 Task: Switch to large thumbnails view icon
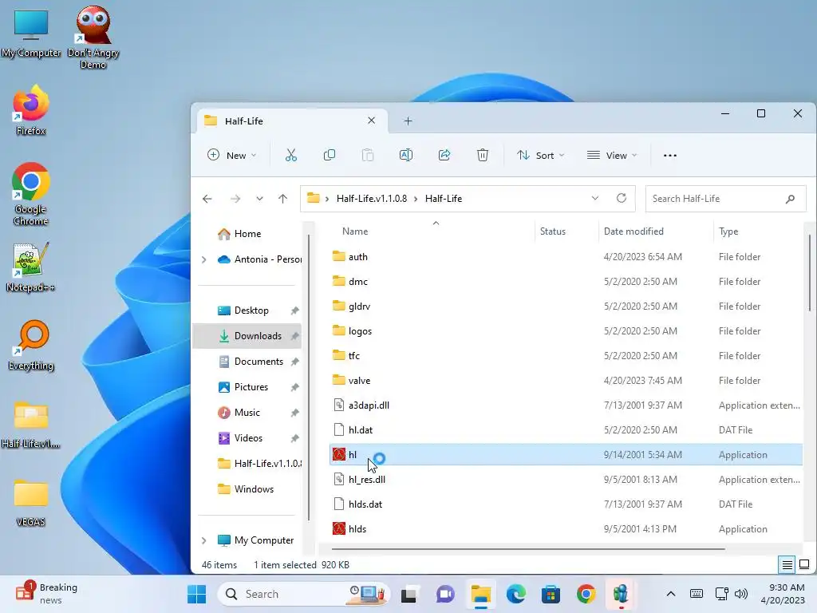point(804,564)
